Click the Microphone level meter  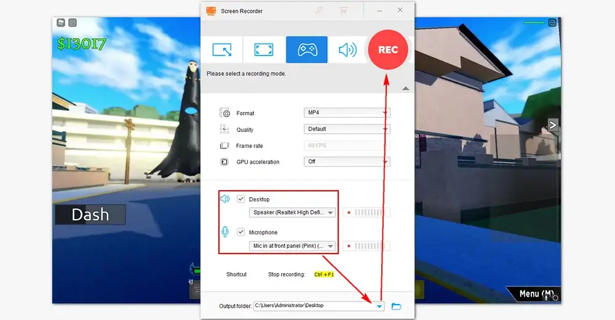367,246
